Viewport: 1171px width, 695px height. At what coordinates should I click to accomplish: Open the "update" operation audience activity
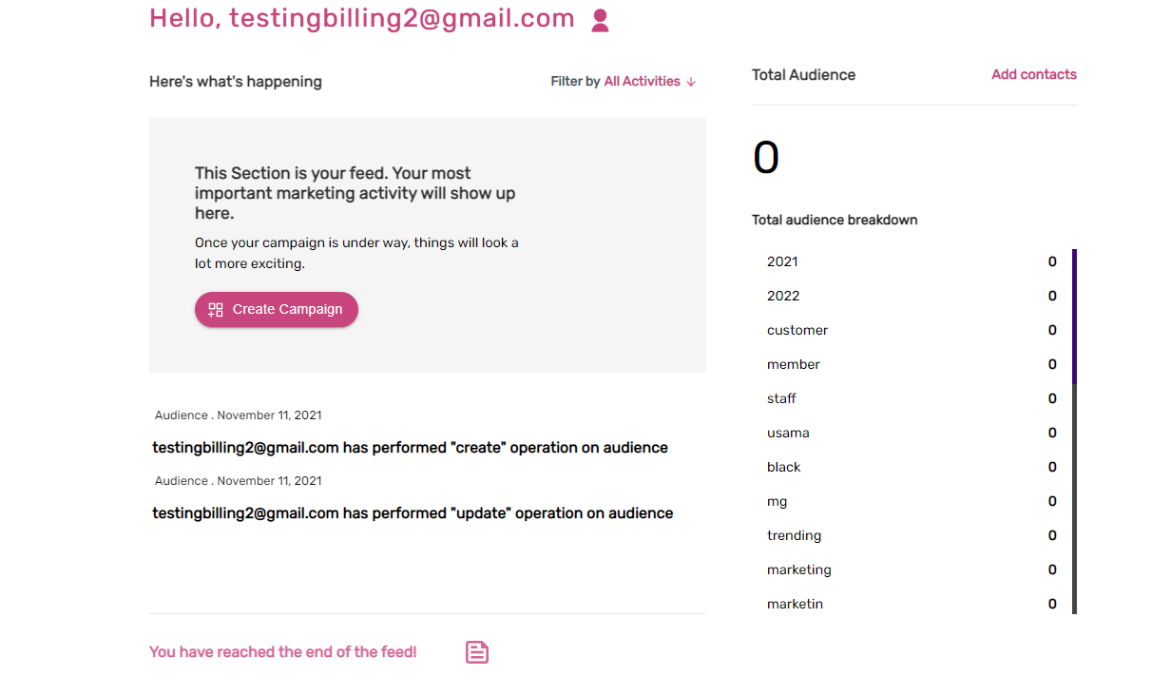413,512
